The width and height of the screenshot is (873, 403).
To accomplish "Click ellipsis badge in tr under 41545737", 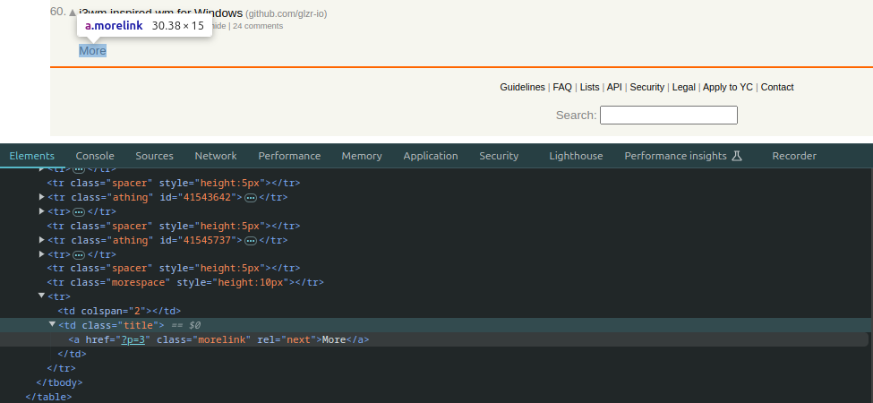I will 79,255.
